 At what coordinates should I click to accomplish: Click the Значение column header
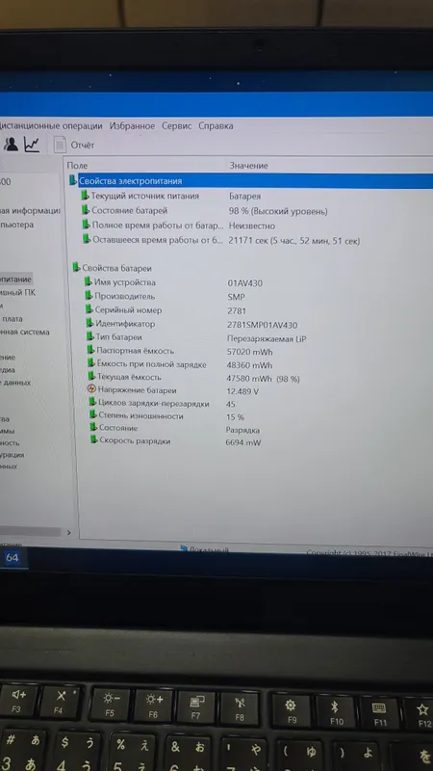coord(249,166)
